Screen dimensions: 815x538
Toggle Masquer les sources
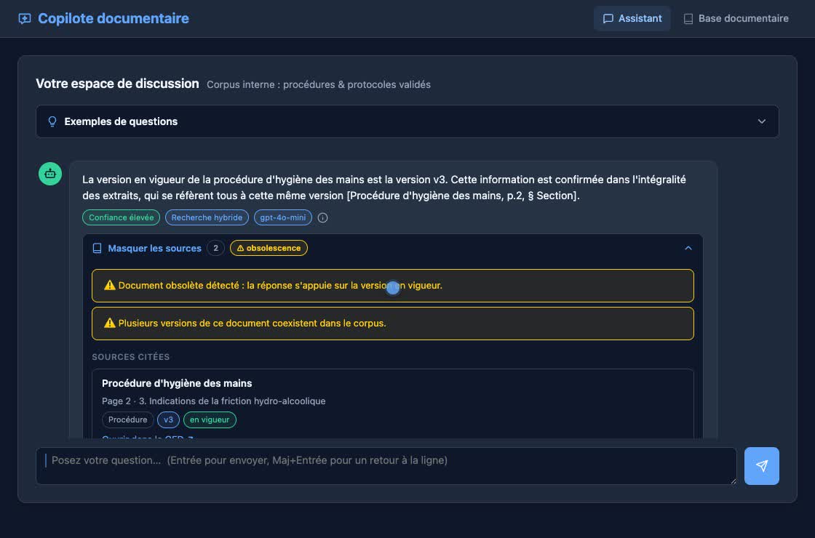(x=154, y=248)
